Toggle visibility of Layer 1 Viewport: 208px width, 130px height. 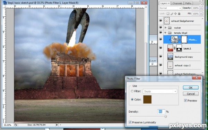point(161,48)
